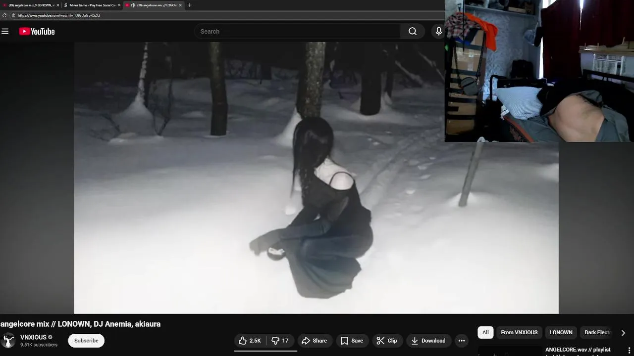Screen dimensions: 634x356
Task: Focus the YouTube Search field
Action: point(297,31)
